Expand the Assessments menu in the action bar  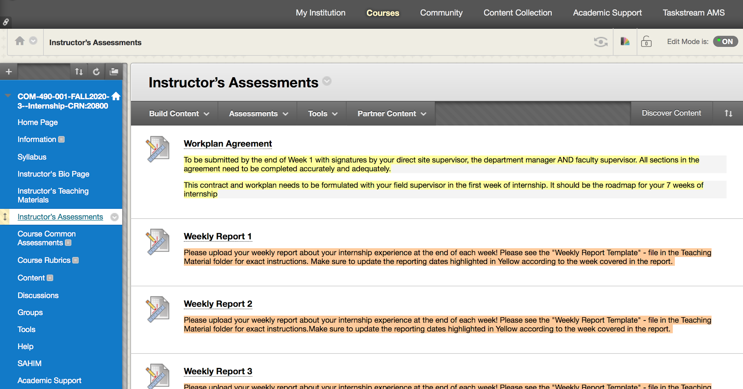point(257,113)
